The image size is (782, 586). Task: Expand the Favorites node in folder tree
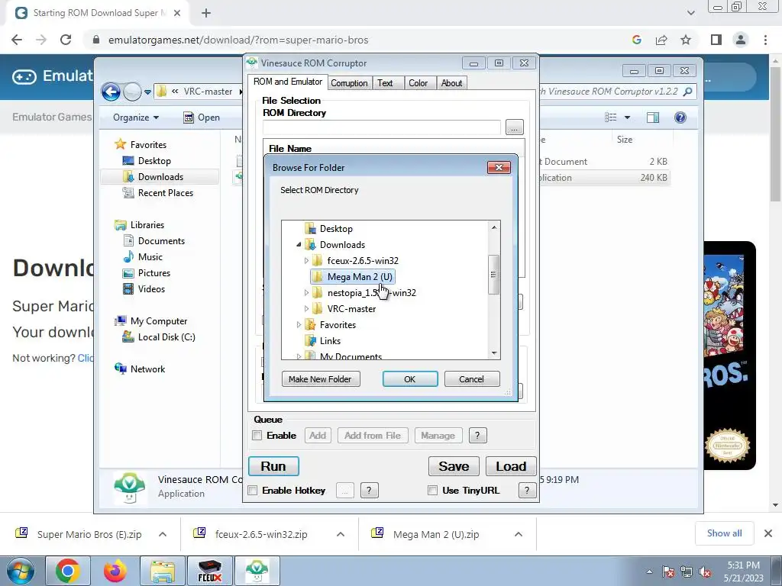point(299,325)
